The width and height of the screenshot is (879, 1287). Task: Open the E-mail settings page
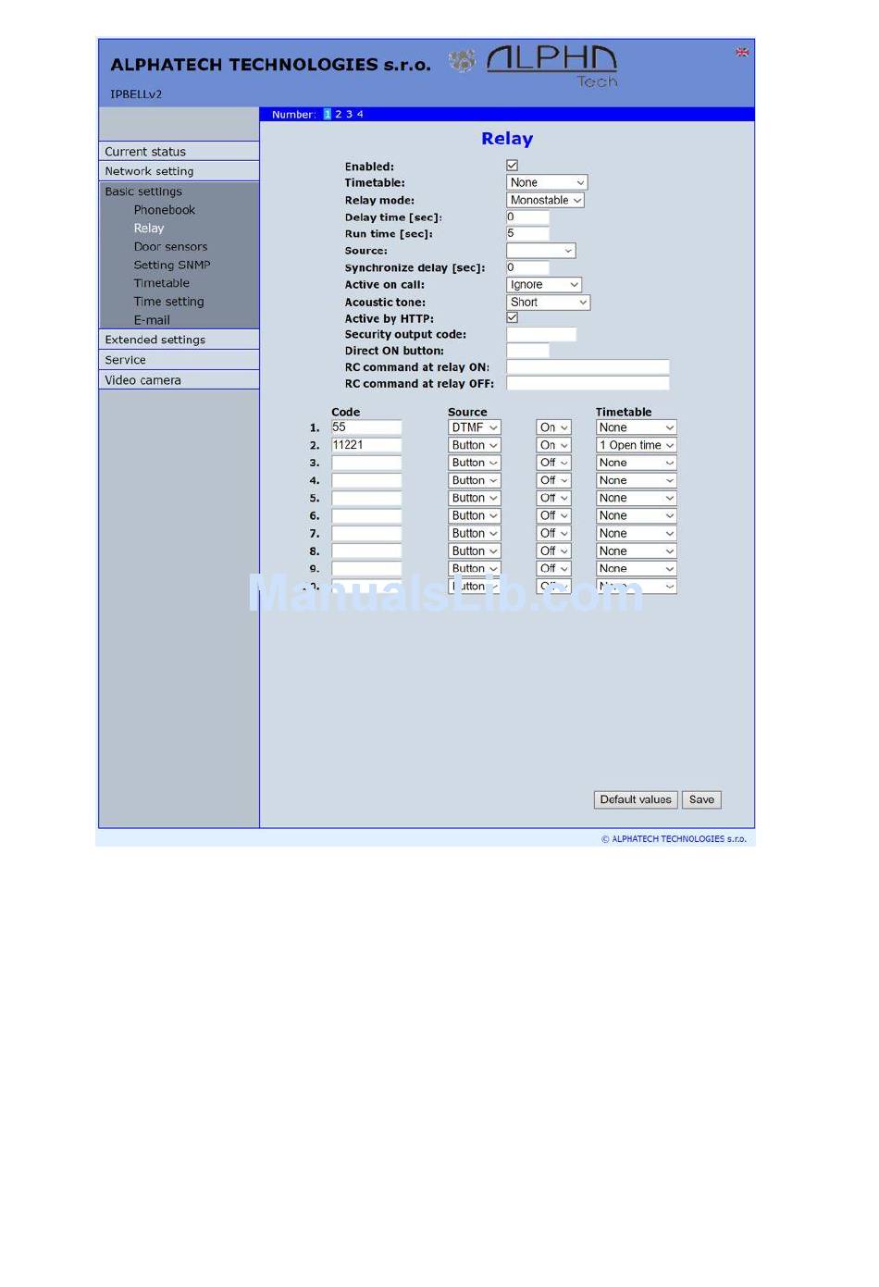coord(152,320)
